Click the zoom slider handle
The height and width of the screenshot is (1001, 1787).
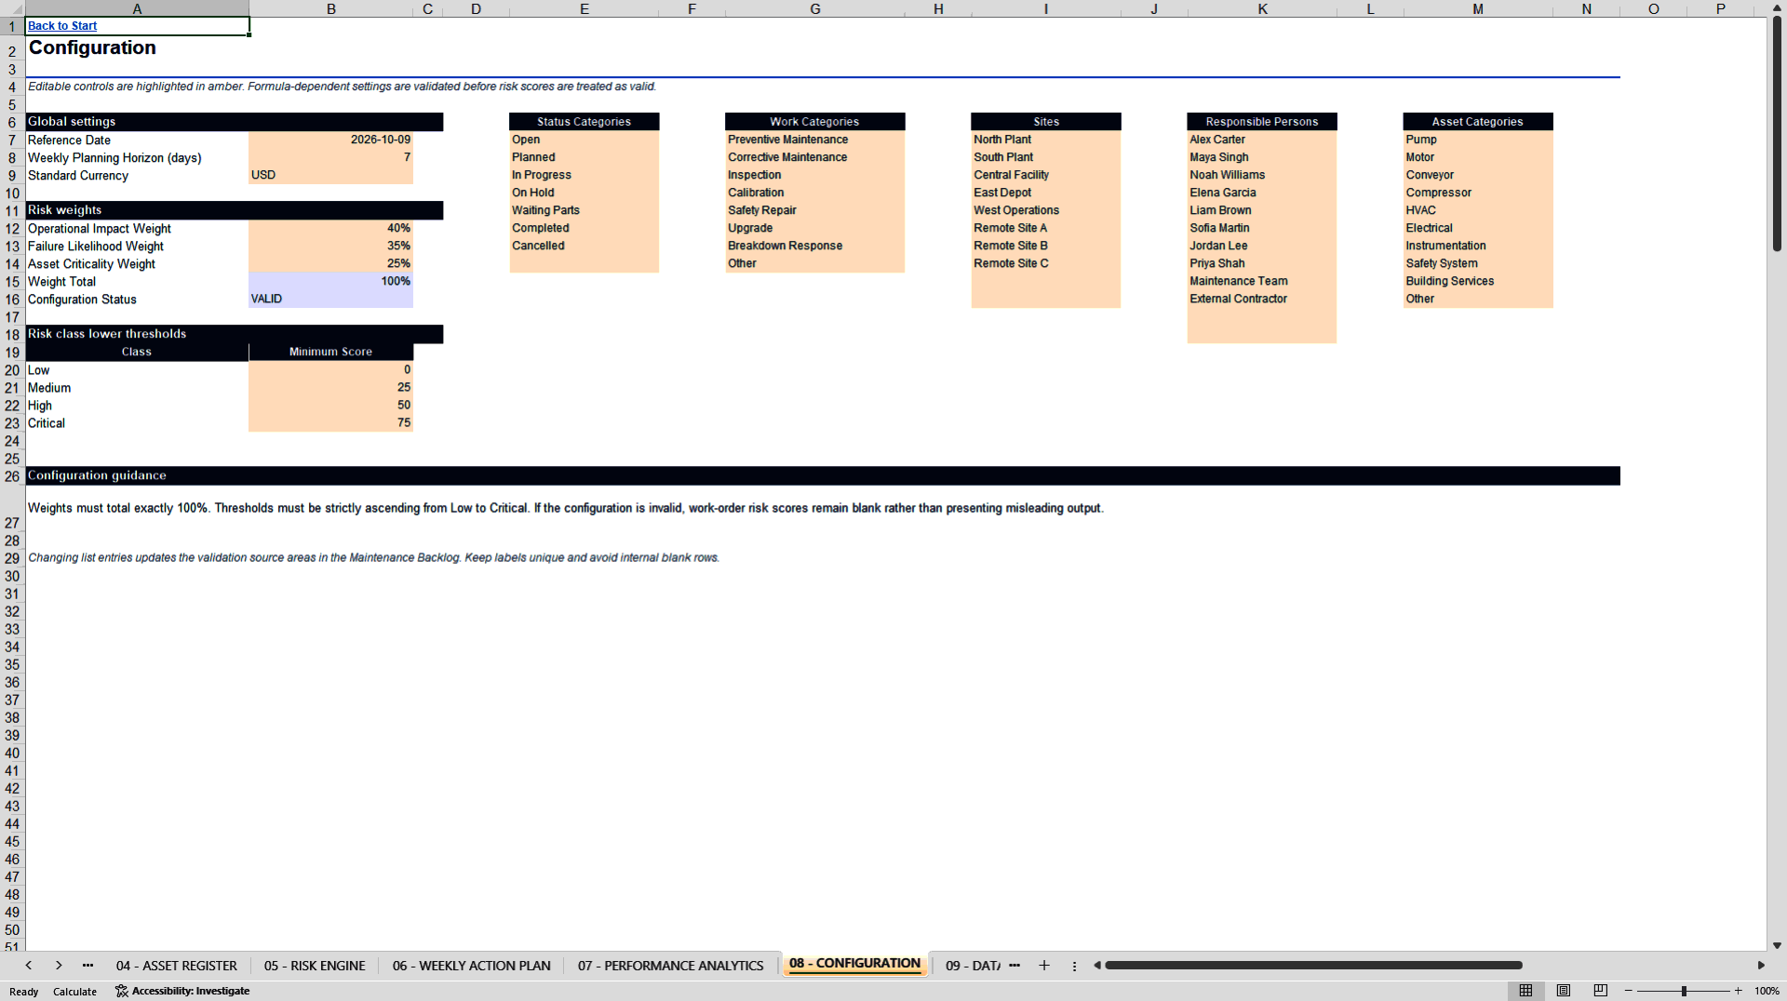[x=1684, y=991]
